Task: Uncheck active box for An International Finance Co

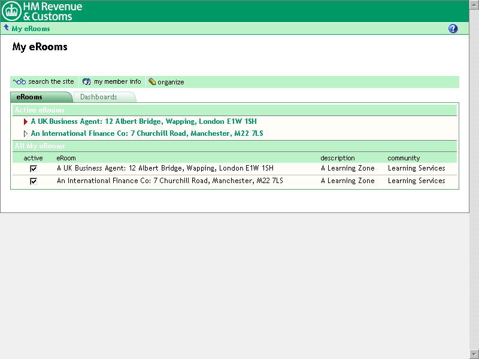Action: coord(34,181)
